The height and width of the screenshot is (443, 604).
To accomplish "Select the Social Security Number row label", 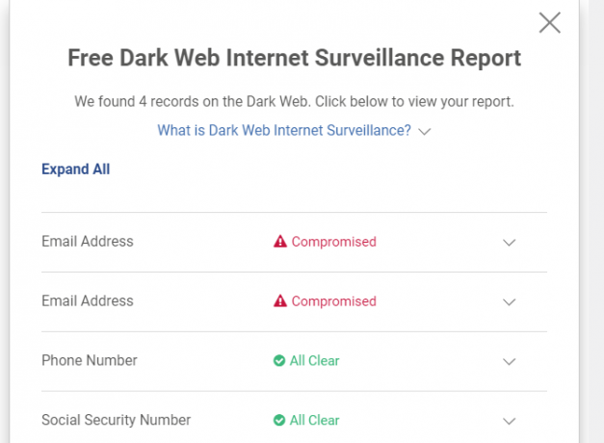I will pos(116,420).
